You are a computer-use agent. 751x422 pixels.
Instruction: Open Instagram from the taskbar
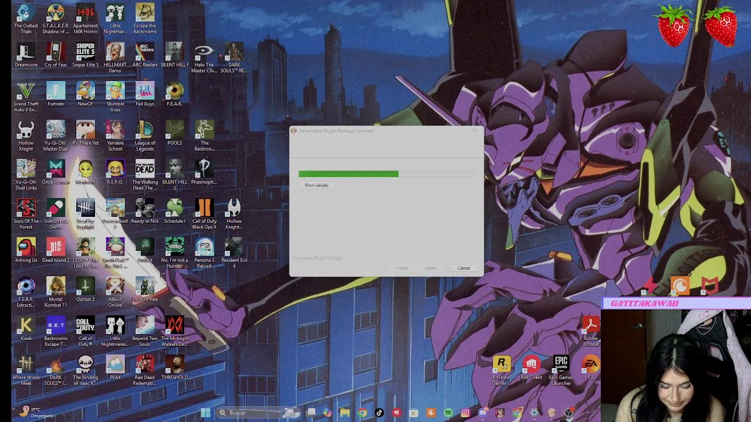coord(465,413)
